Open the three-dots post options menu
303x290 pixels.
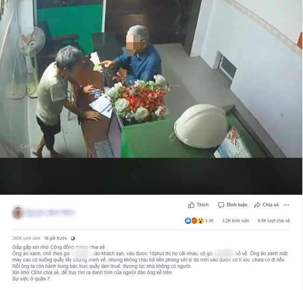(286, 205)
